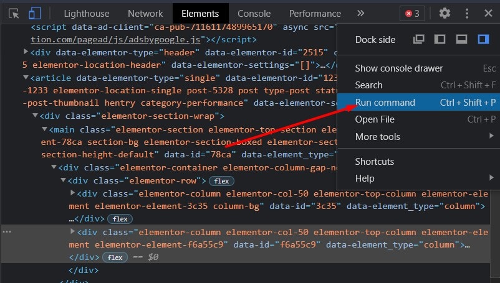Viewport: 500px width, 283px height.
Task: Select Open File menu item
Action: [418, 119]
